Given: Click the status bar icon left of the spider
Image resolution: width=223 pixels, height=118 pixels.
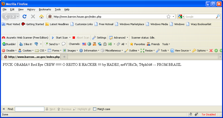Looking at the screenshot, I should [190, 114].
